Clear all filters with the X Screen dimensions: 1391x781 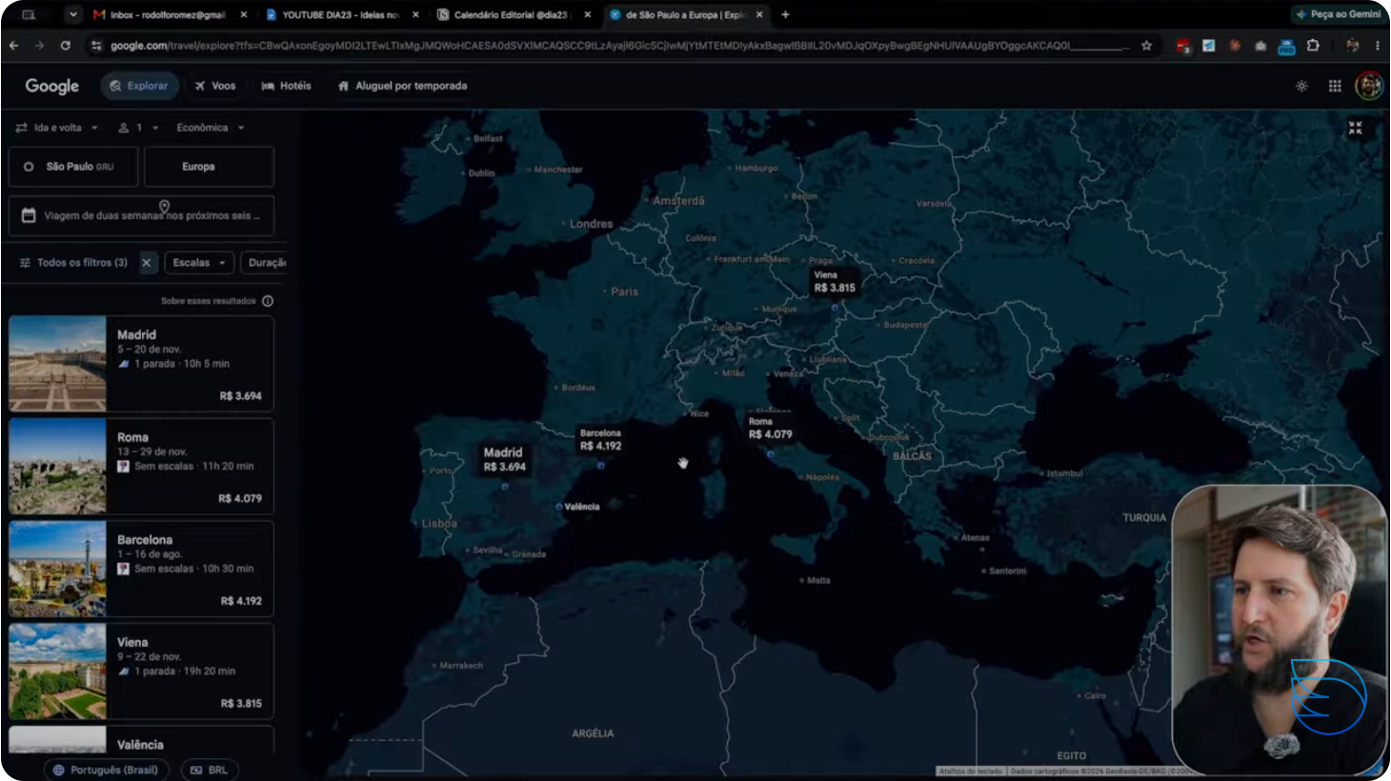coord(146,263)
